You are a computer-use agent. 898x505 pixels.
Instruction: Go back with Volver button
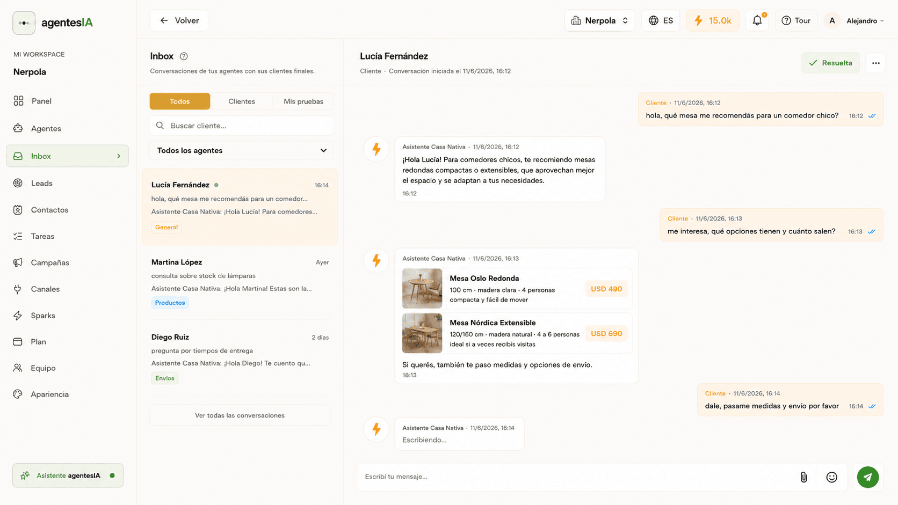pyautogui.click(x=179, y=20)
